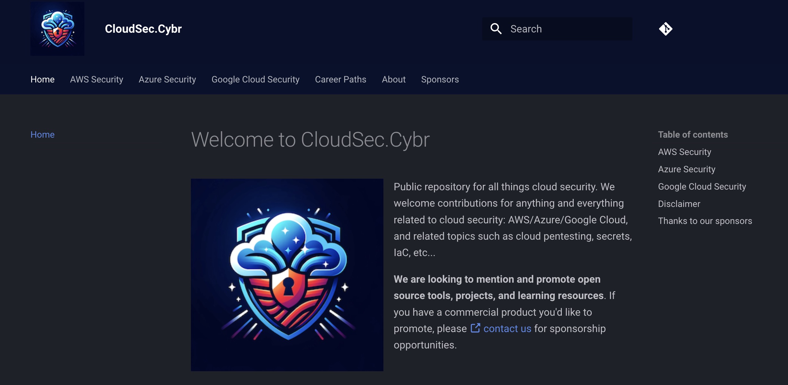The width and height of the screenshot is (788, 385).
Task: Jump to Azure Security in table of contents
Action: point(687,169)
